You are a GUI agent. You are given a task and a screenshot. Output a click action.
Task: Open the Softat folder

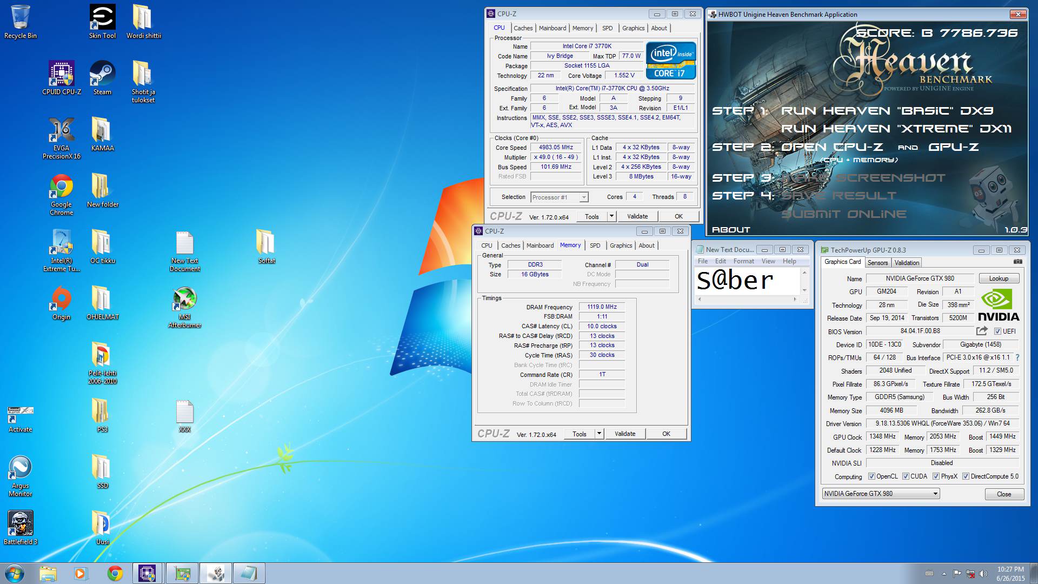click(x=267, y=247)
